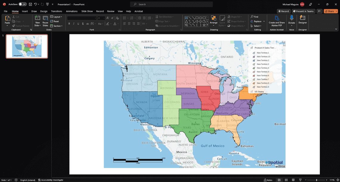Expand the shapes gallery with the More arrow
340x182 pixels.
208,25
